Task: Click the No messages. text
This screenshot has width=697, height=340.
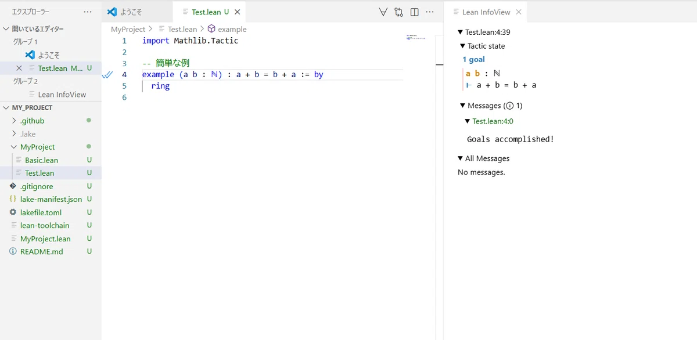Action: point(482,172)
